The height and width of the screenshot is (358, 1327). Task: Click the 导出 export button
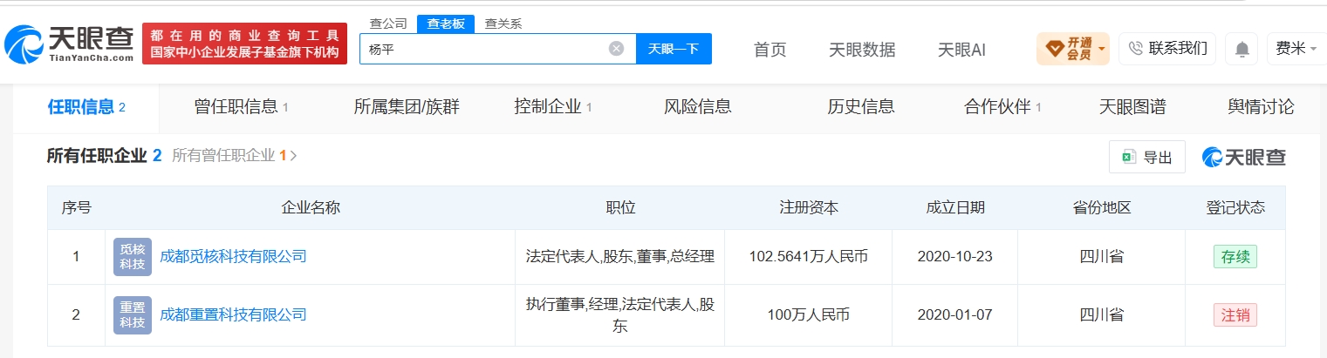pos(1147,157)
